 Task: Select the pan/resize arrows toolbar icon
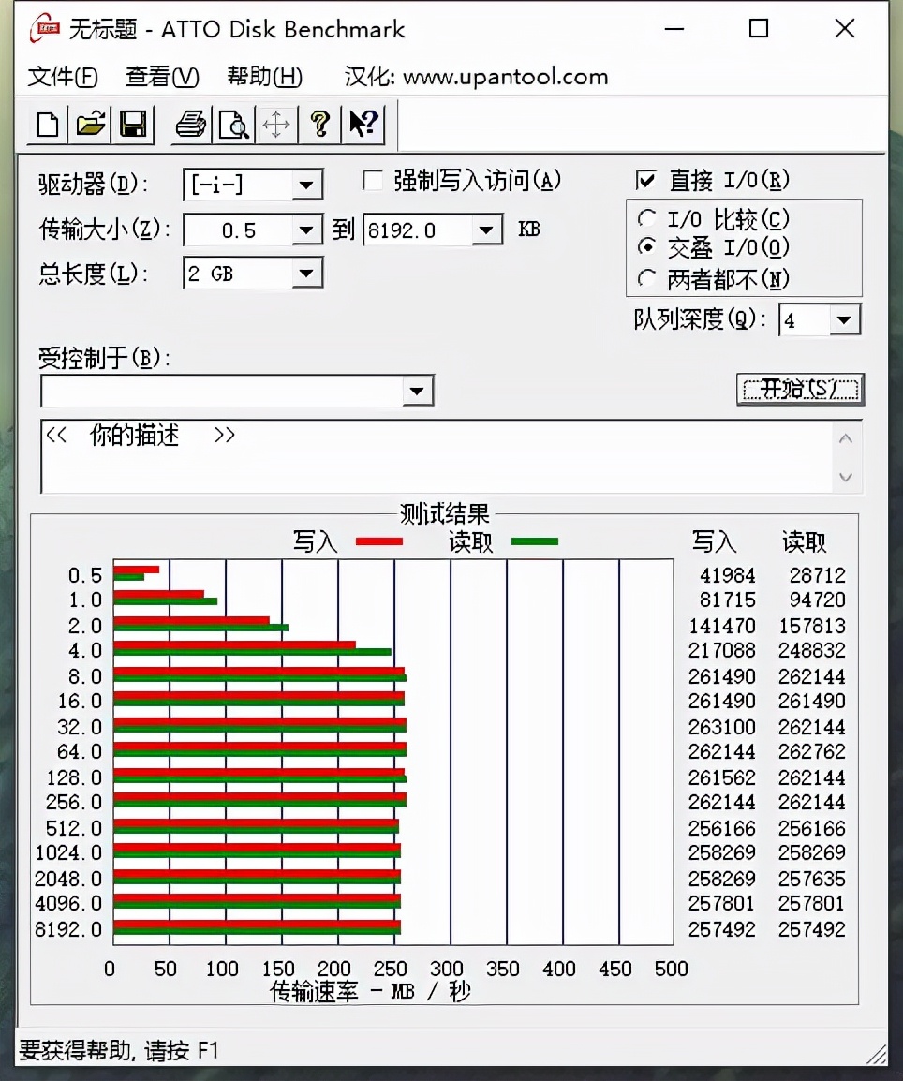[x=276, y=125]
